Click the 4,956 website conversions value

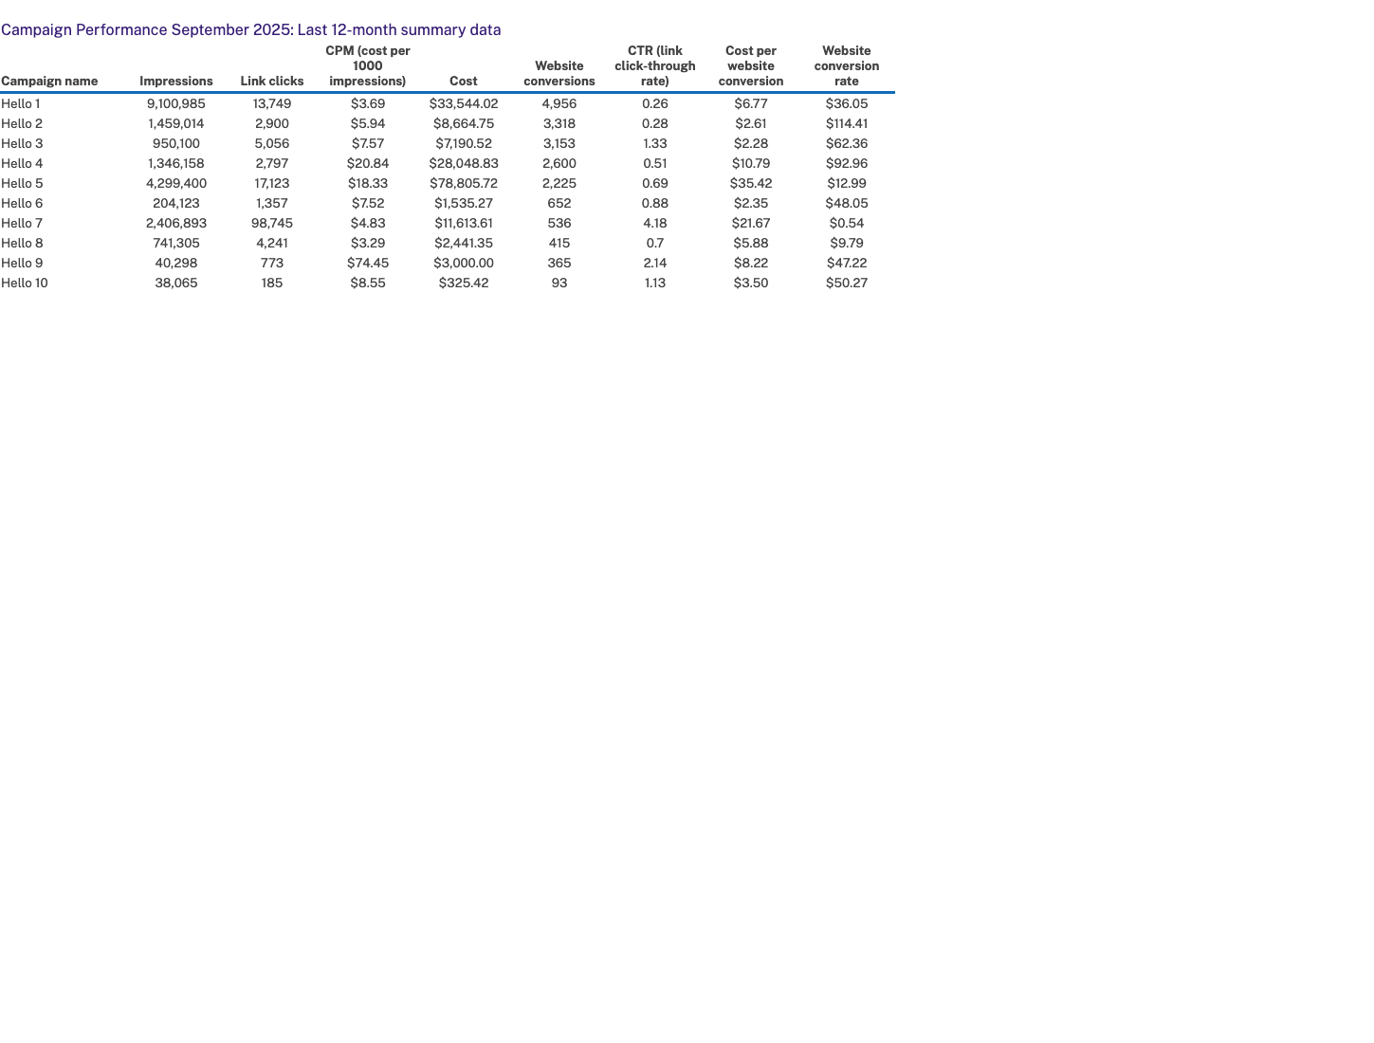559,104
